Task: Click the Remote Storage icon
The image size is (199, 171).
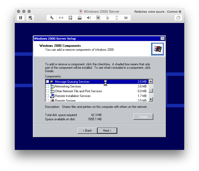Action: (x=52, y=100)
